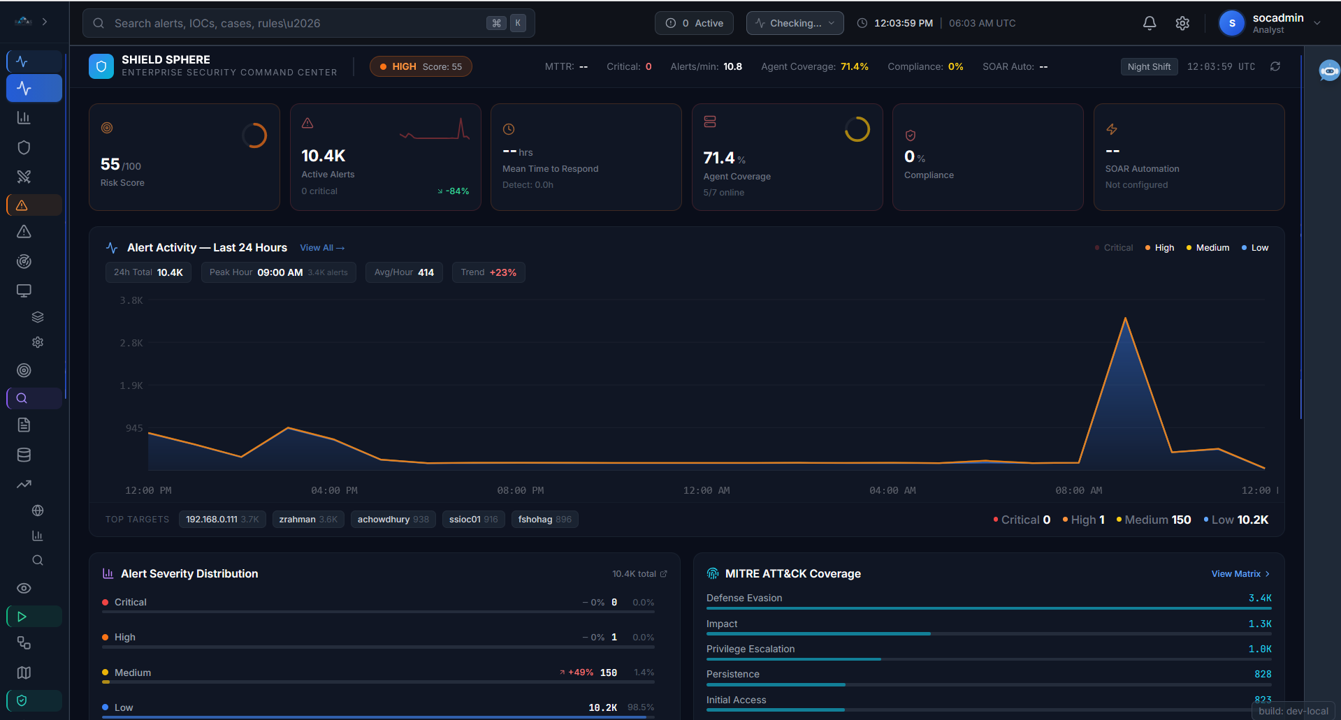The width and height of the screenshot is (1341, 720).
Task: Open the database icon in the sidebar
Action: (x=24, y=455)
